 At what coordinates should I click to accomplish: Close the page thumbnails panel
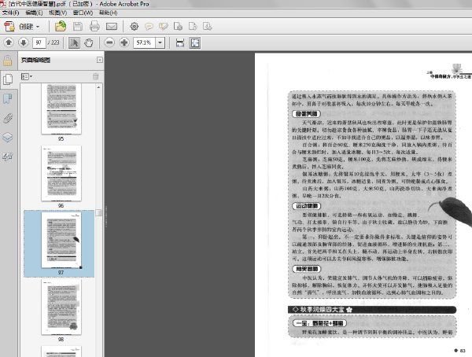[98, 60]
